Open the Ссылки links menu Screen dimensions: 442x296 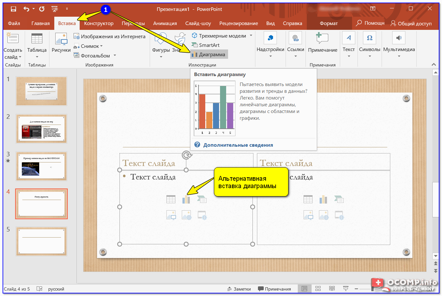tap(296, 45)
